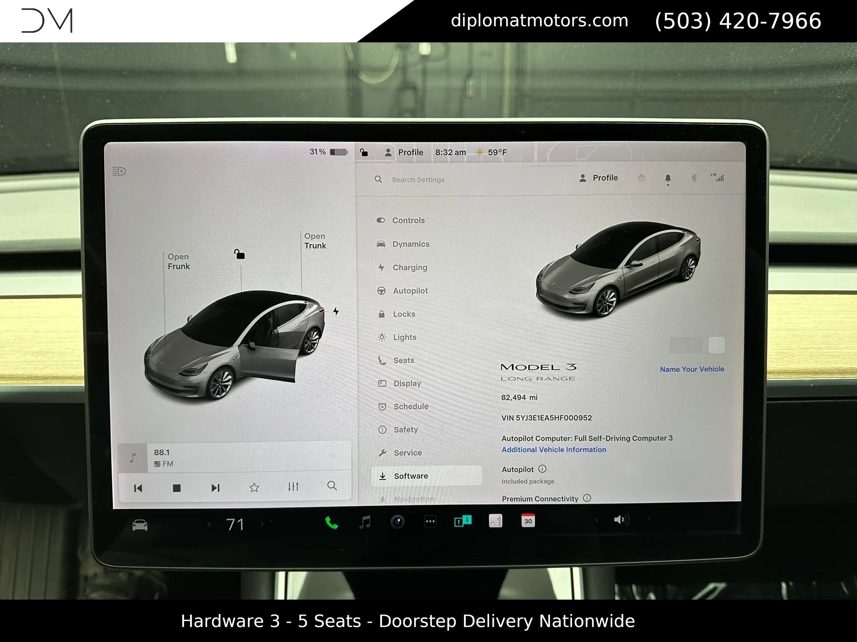Viewport: 857px width, 642px height.
Task: Launch the dashcam camera viewer
Action: pos(398,521)
